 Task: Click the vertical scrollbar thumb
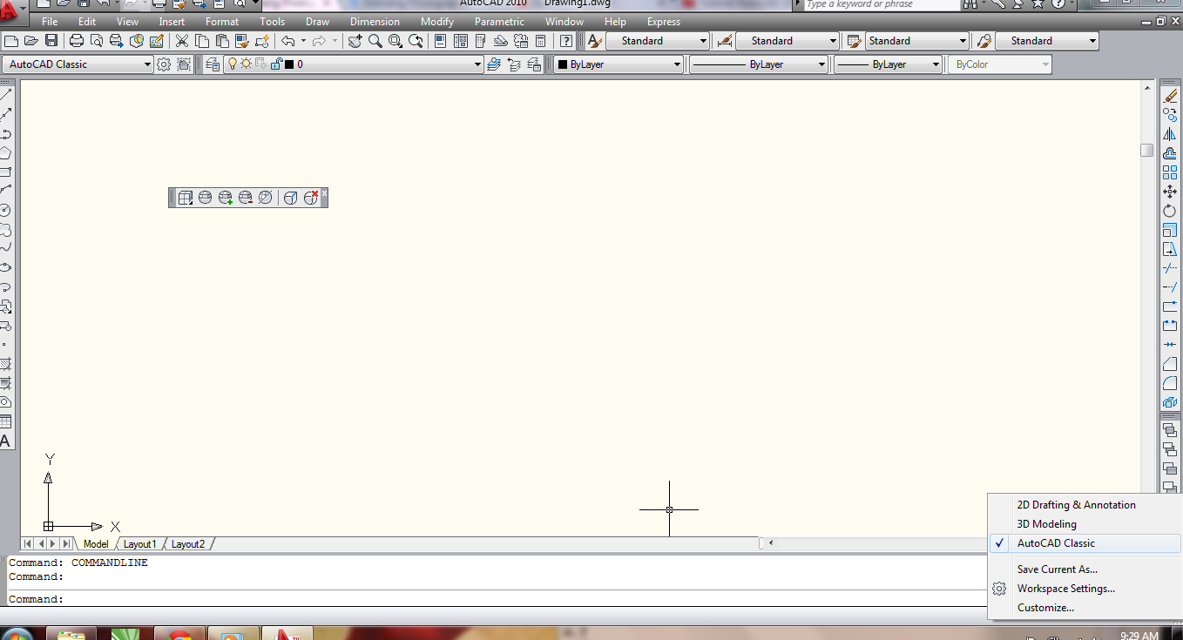click(x=1147, y=150)
